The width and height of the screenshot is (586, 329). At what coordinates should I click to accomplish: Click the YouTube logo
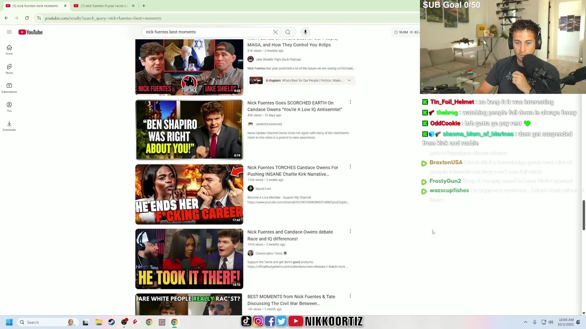[31, 32]
